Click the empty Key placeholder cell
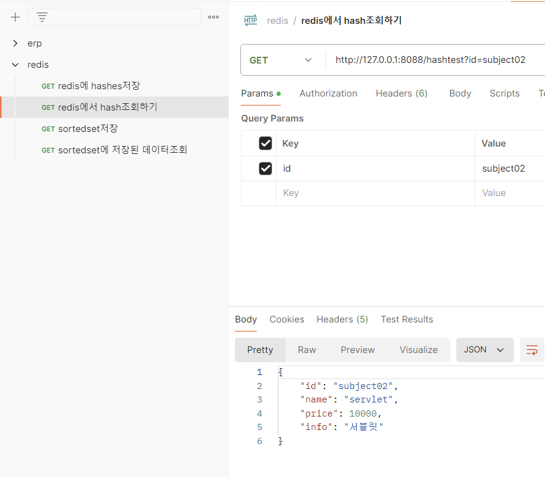 click(376, 194)
